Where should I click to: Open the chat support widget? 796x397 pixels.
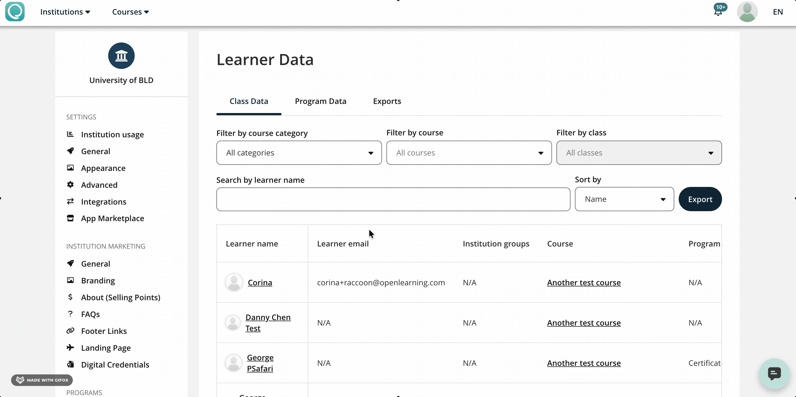pyautogui.click(x=774, y=374)
